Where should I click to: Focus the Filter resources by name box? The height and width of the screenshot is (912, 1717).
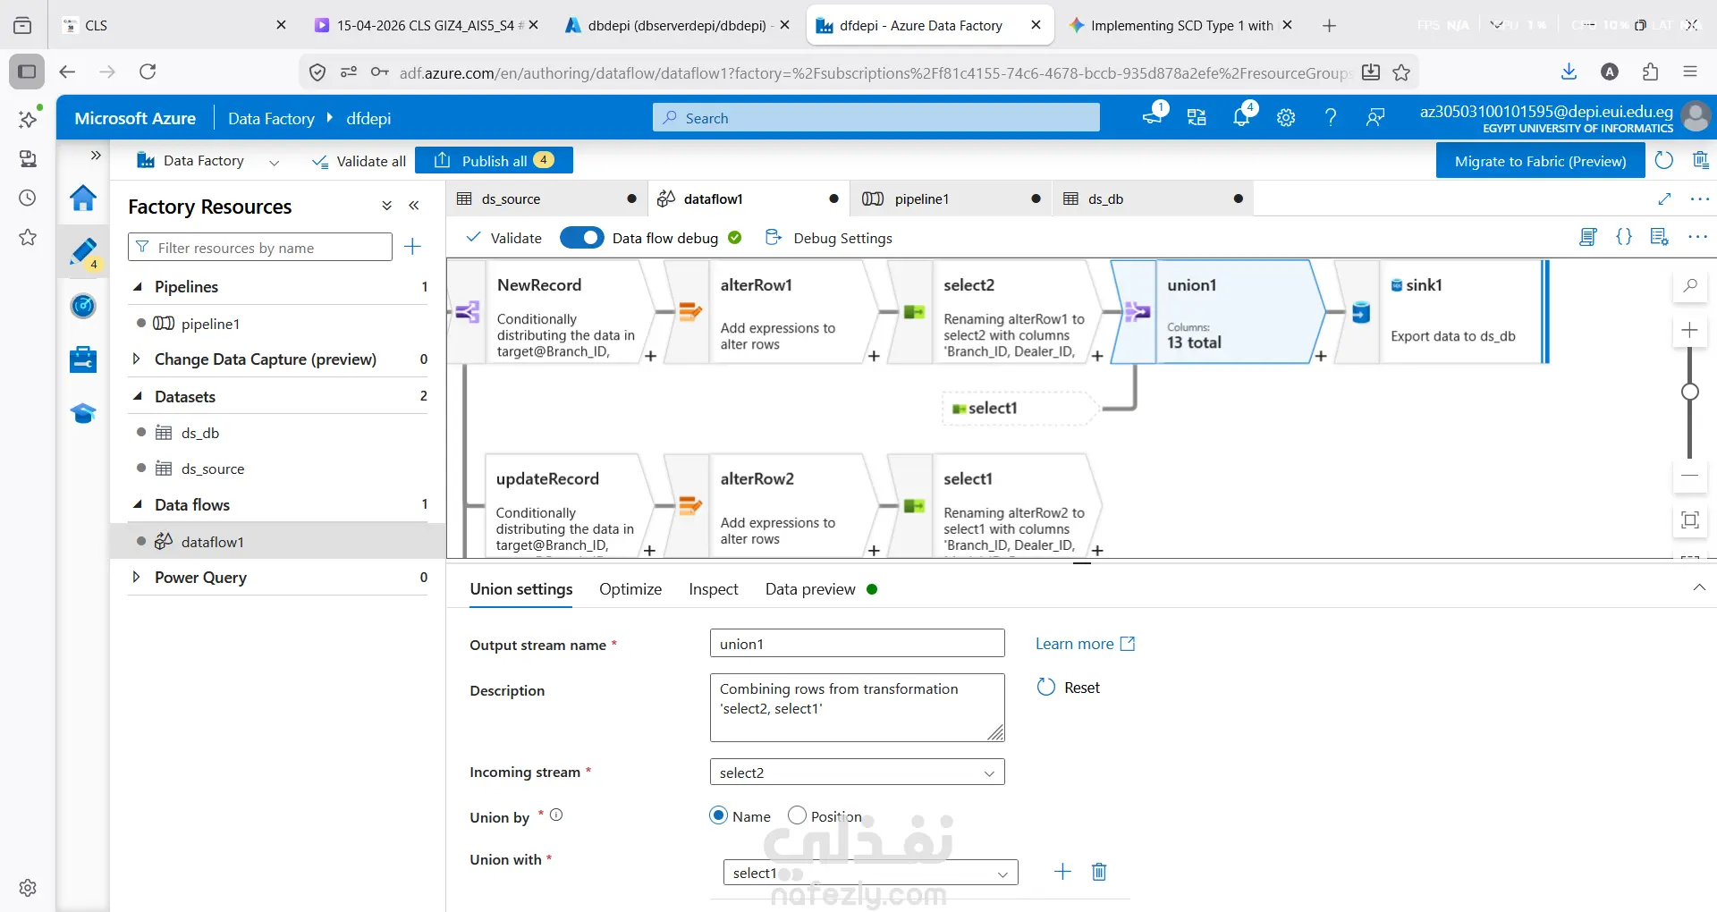coord(260,248)
